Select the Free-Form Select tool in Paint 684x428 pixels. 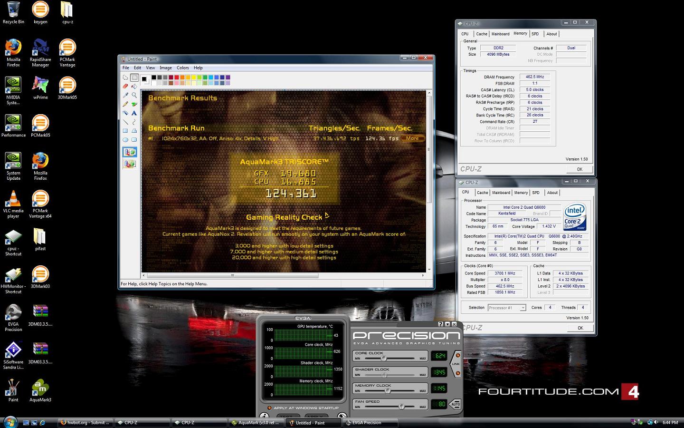(x=125, y=78)
